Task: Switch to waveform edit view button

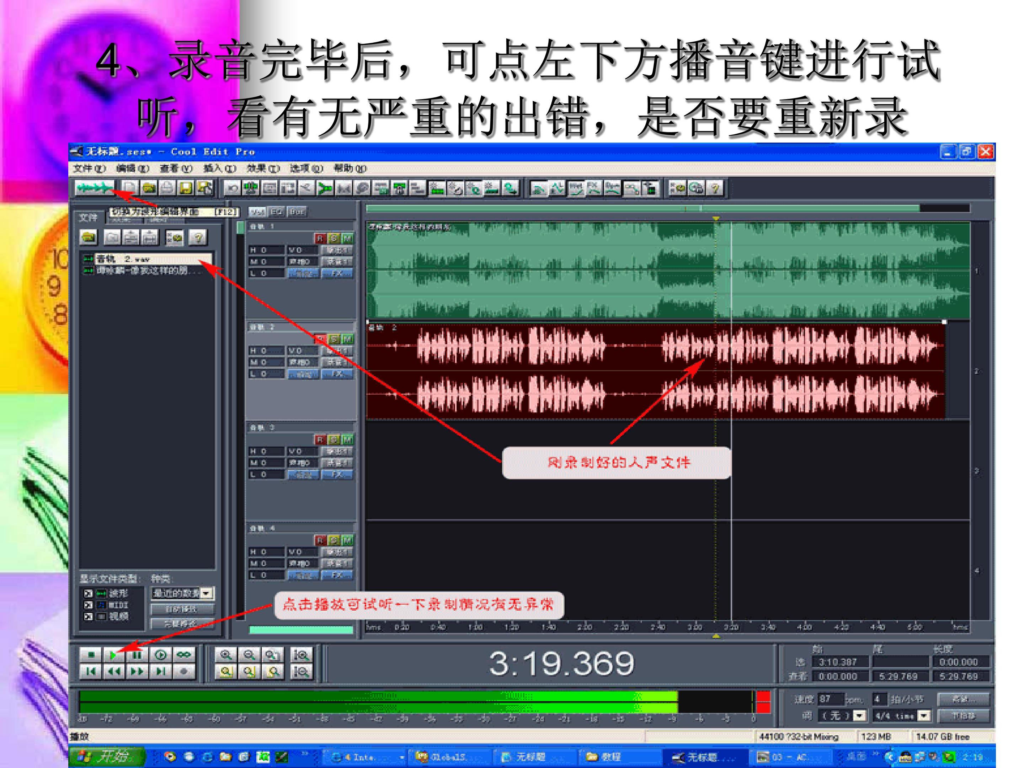Action: pos(95,188)
